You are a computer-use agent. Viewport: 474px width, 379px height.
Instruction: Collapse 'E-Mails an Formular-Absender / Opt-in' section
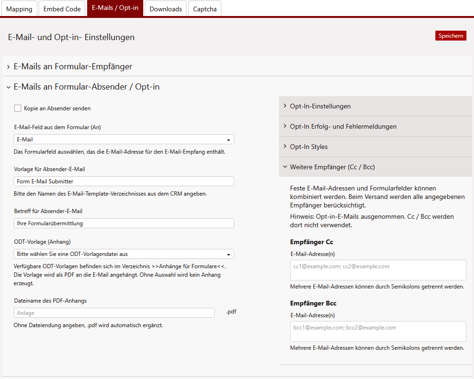tap(86, 87)
